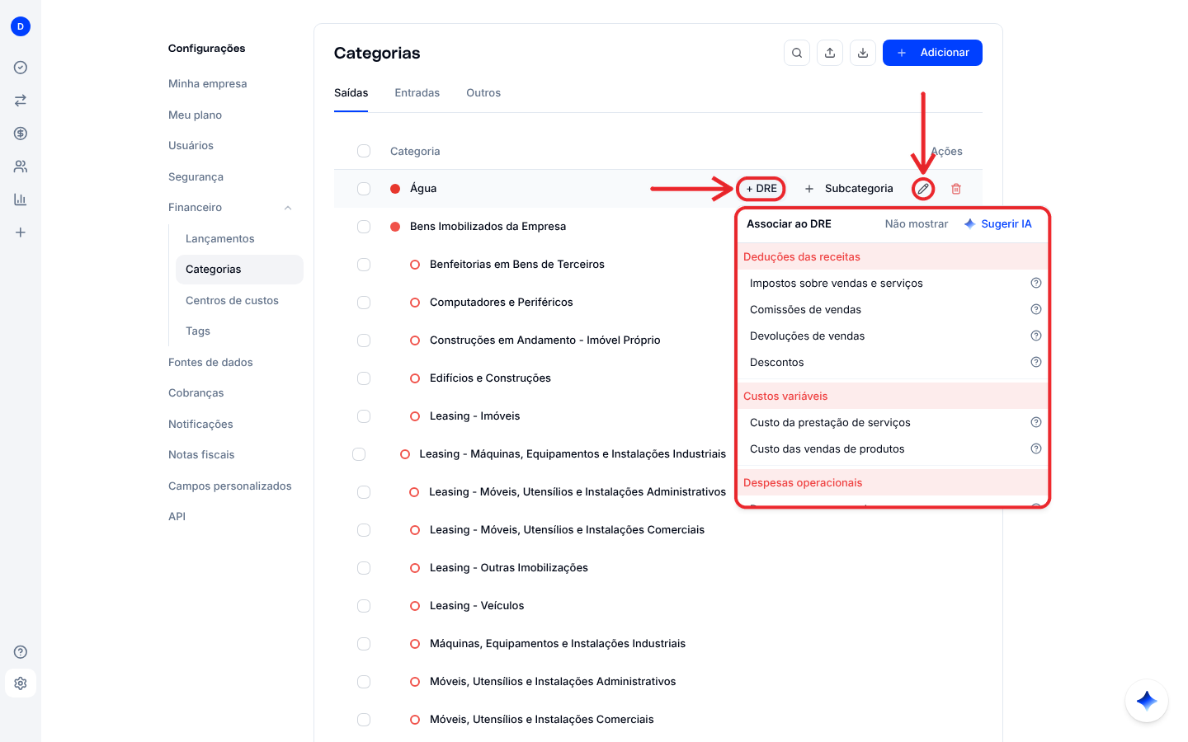This screenshot has width=1188, height=742.
Task: Check the Água row checkbox
Action: point(364,189)
